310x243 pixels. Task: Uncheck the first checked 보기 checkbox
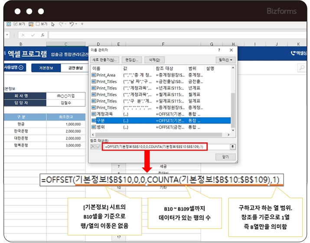coord(16,24)
